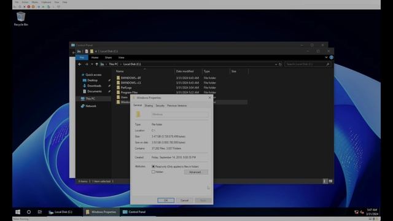Viewport: 393px width, 221px height.
Task: Open Explorer Help blue question icon
Action: (332, 57)
